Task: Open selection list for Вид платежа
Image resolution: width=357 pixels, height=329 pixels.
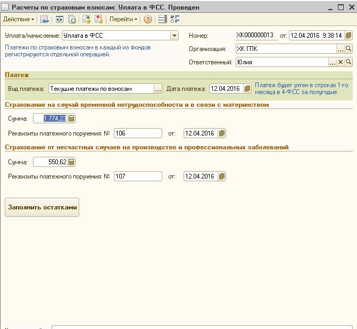Action: coord(157,89)
